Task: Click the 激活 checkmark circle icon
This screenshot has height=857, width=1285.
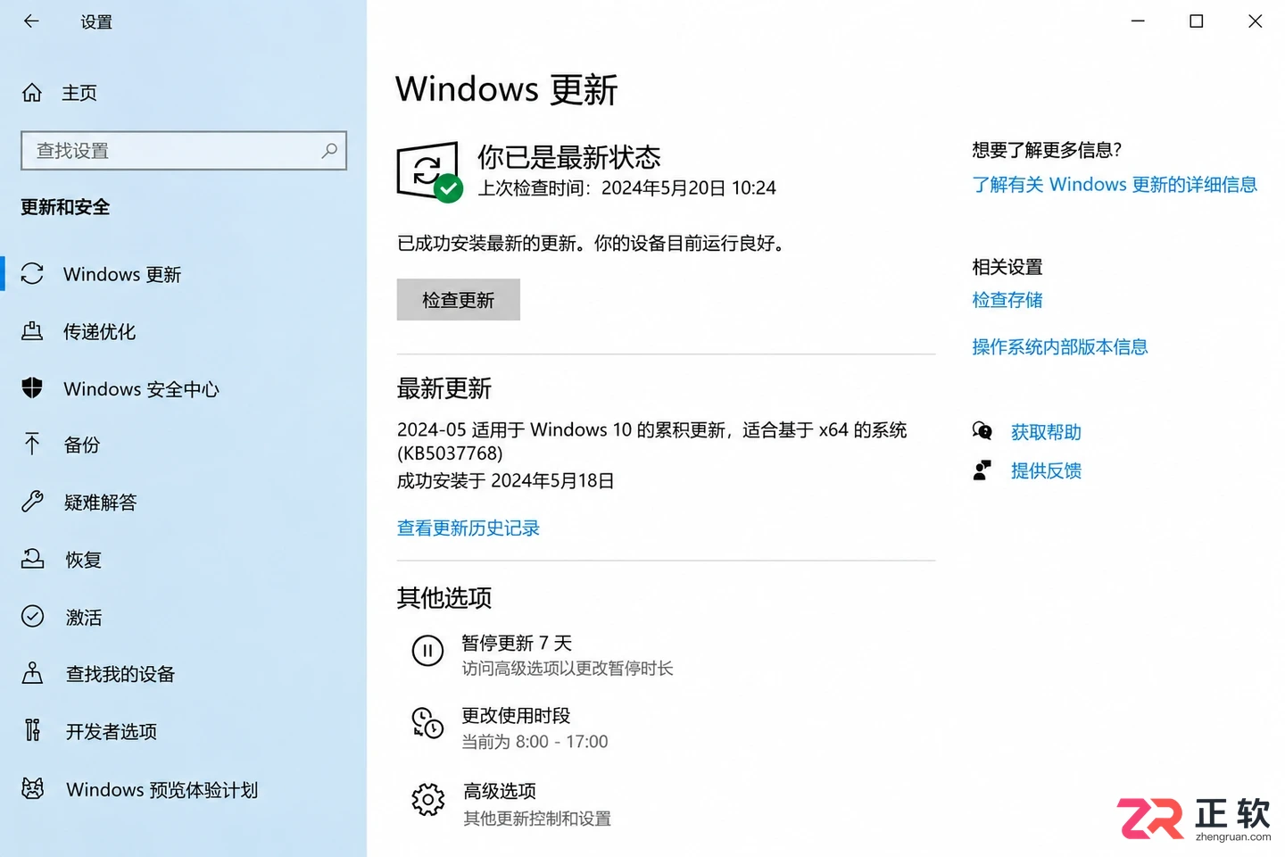Action: [32, 616]
